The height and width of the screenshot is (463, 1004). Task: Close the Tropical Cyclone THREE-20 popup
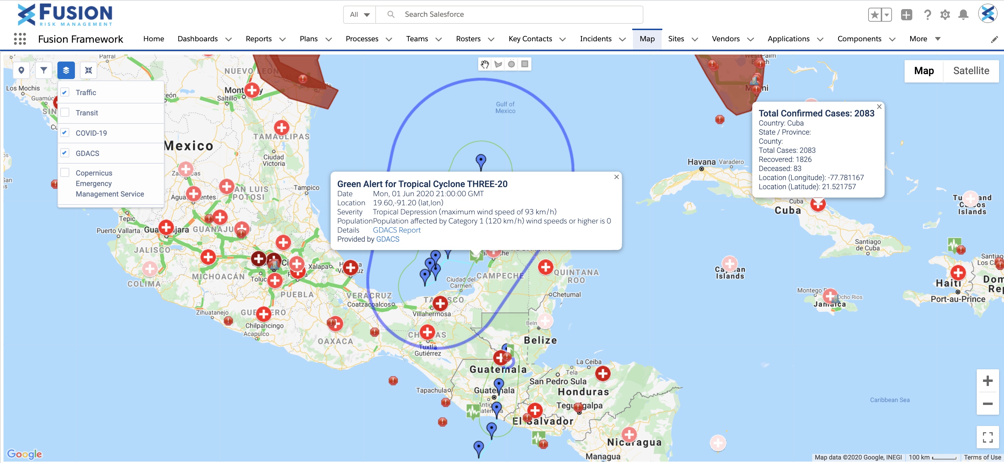(616, 177)
